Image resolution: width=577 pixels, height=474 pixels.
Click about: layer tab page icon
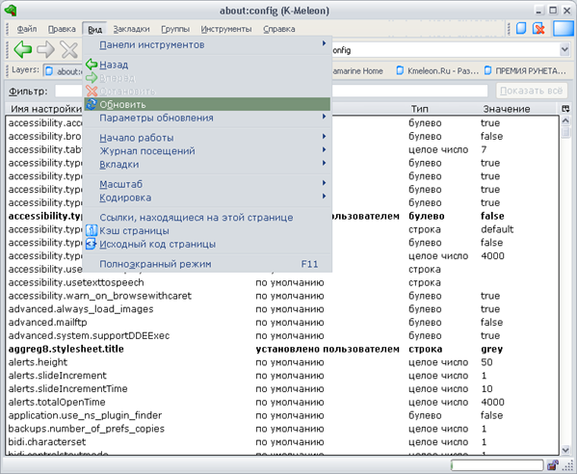click(49, 71)
